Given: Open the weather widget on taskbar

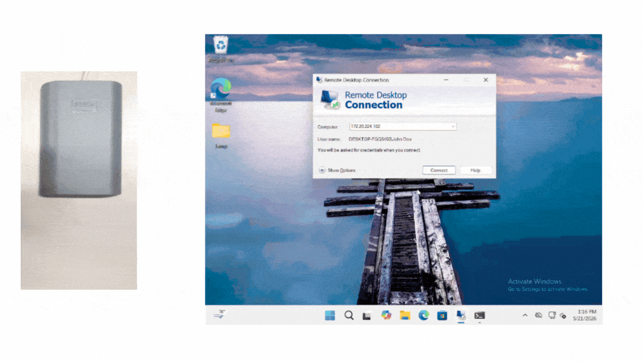Looking at the screenshot, I should point(219,314).
